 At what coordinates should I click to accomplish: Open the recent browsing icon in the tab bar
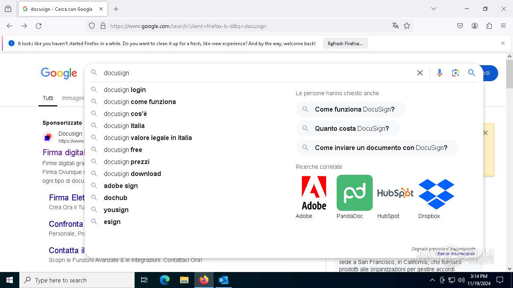(8, 9)
